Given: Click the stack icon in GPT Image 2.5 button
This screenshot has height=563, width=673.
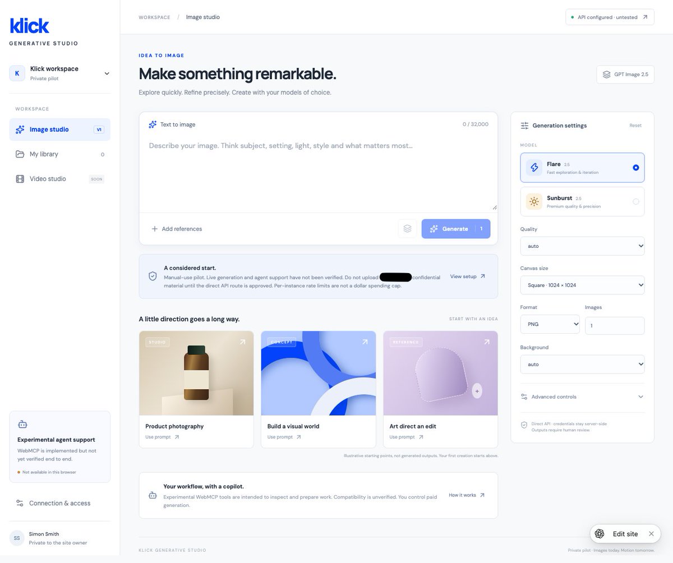Looking at the screenshot, I should point(606,74).
